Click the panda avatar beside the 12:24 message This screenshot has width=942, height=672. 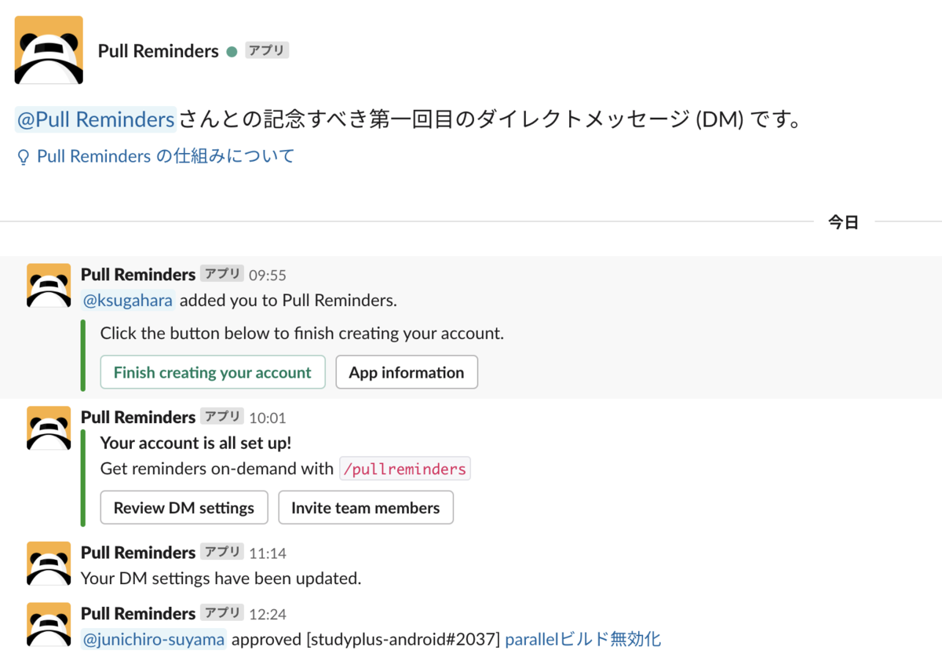tap(49, 624)
